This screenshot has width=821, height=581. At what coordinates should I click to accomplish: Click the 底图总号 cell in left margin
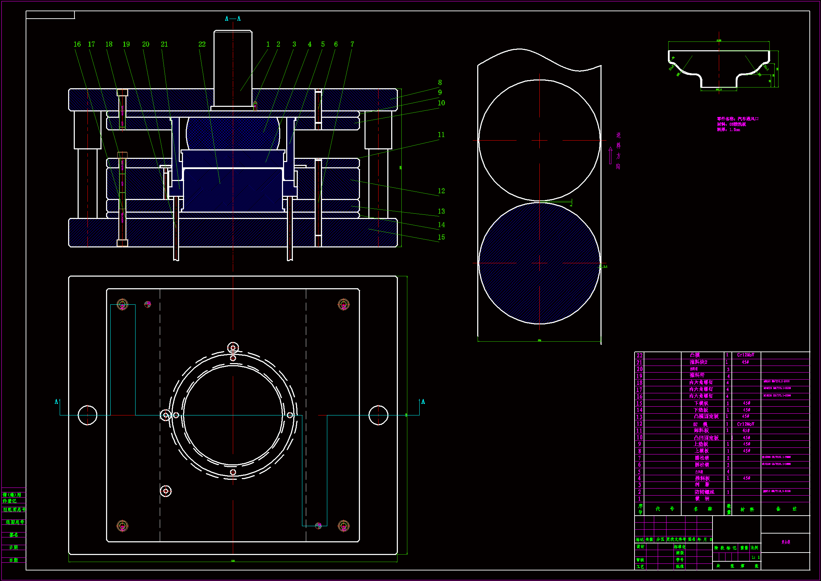pyautogui.click(x=14, y=522)
